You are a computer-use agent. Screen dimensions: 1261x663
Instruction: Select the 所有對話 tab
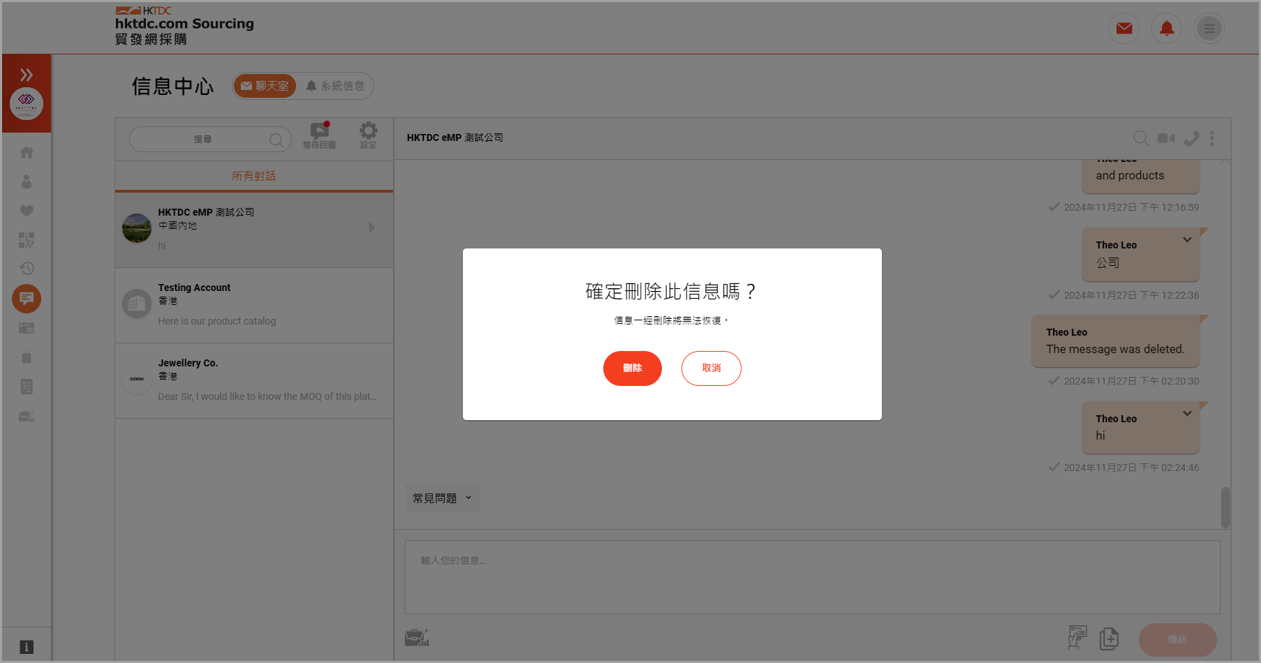[x=254, y=176]
